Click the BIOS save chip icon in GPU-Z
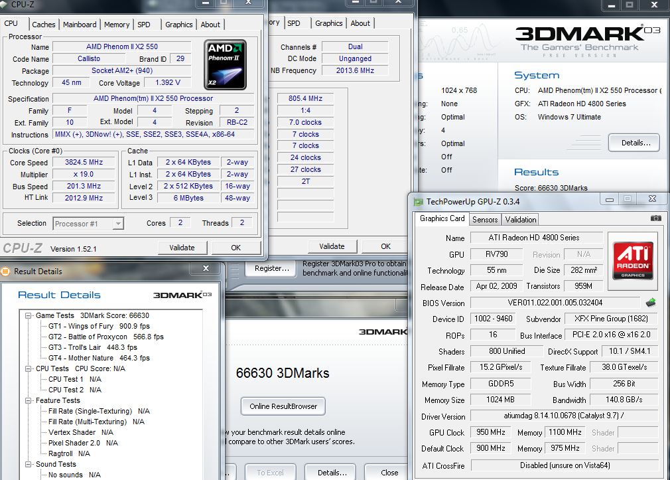 coord(651,303)
